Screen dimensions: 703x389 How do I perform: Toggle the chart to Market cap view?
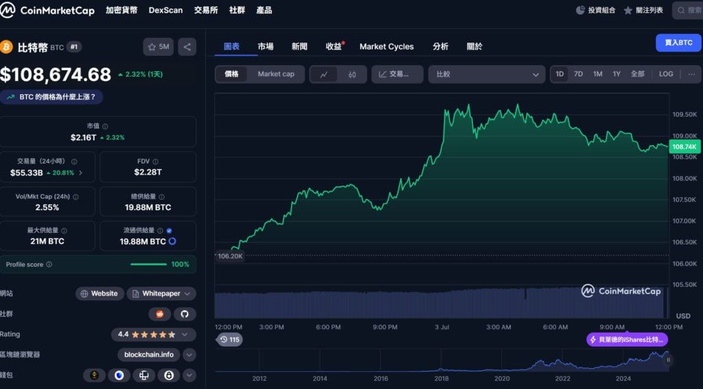(x=276, y=74)
